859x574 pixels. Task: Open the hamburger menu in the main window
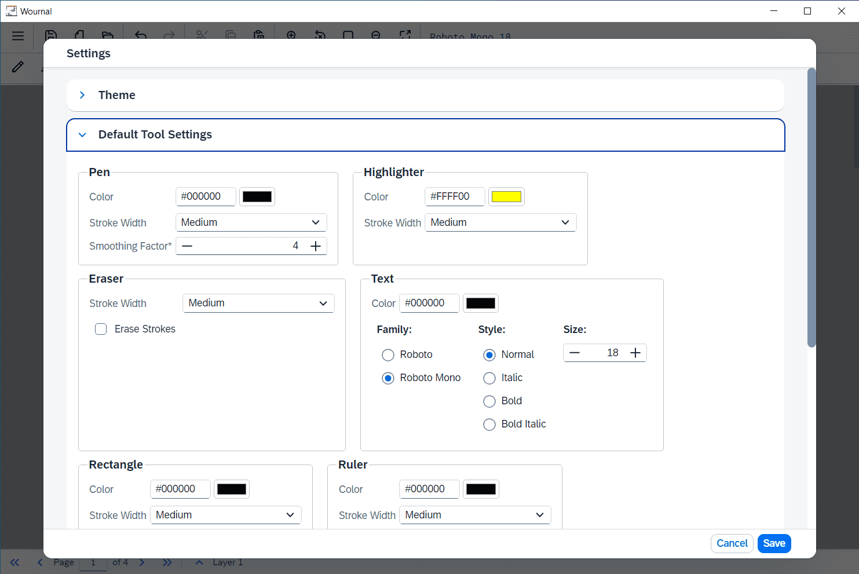click(18, 36)
